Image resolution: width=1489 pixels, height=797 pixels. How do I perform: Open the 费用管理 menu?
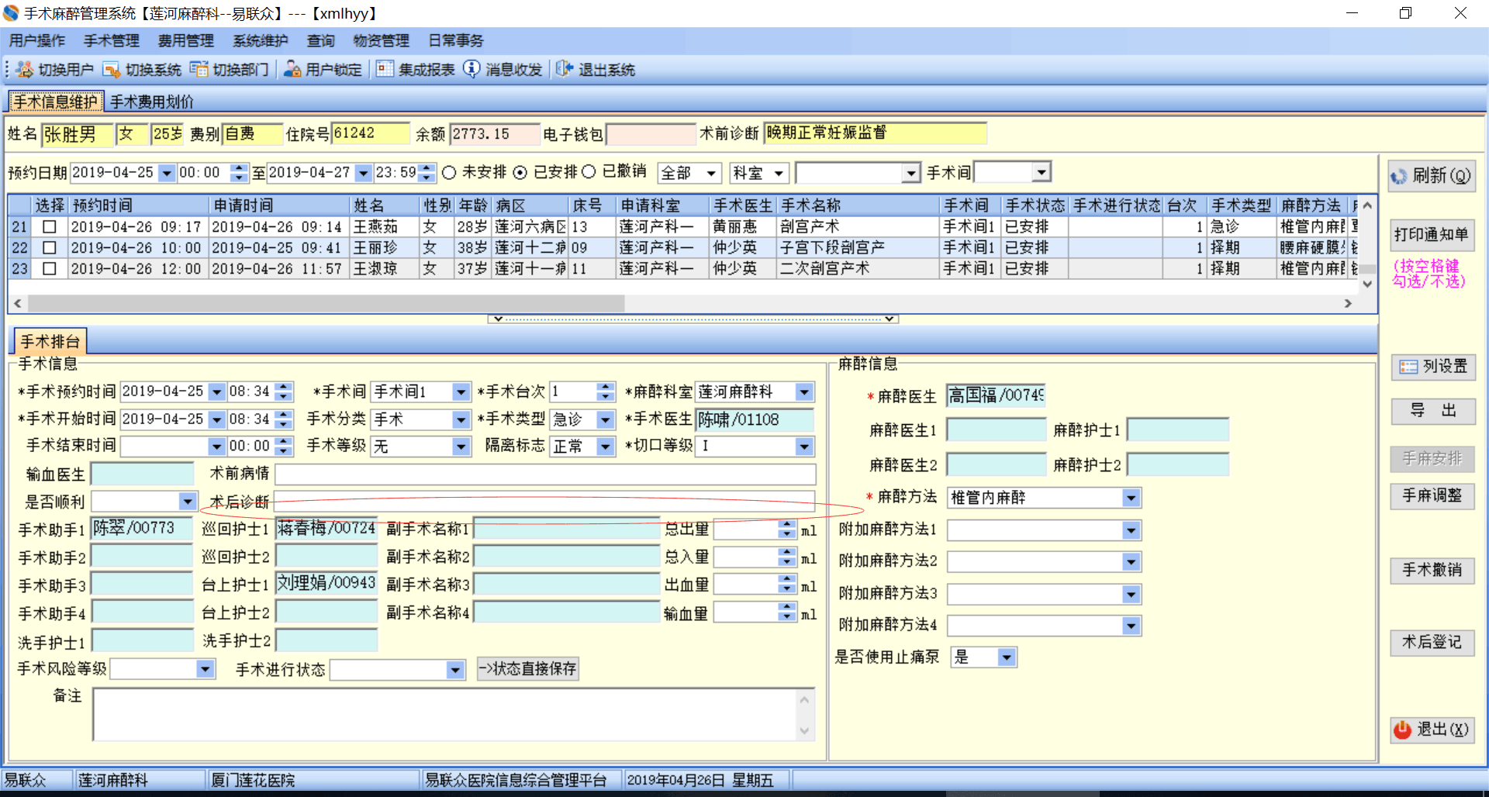(186, 41)
